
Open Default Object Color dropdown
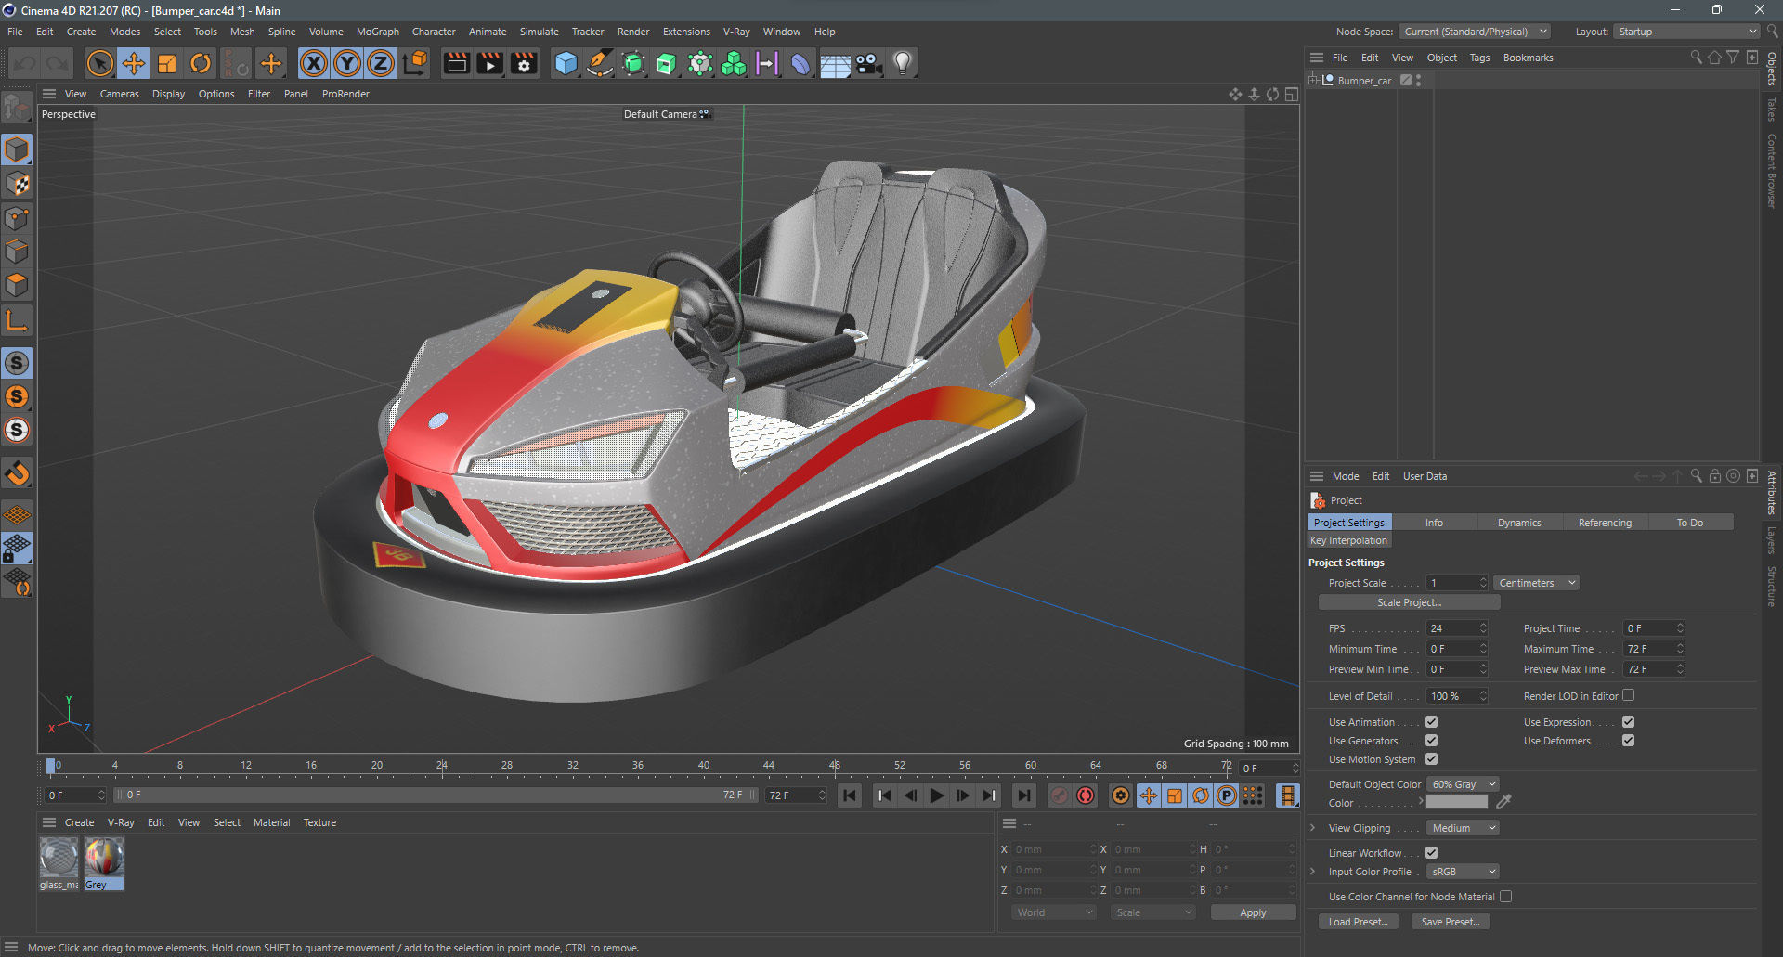(1463, 784)
